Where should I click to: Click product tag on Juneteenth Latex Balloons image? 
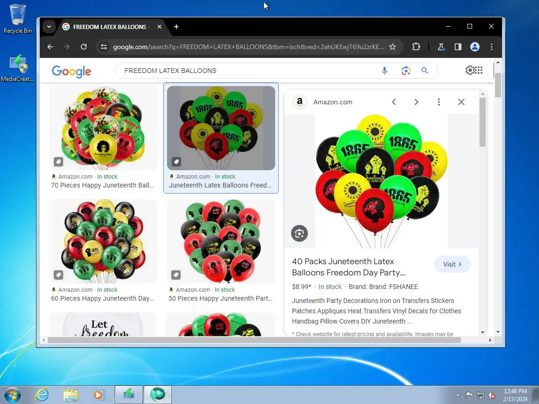[x=176, y=162]
